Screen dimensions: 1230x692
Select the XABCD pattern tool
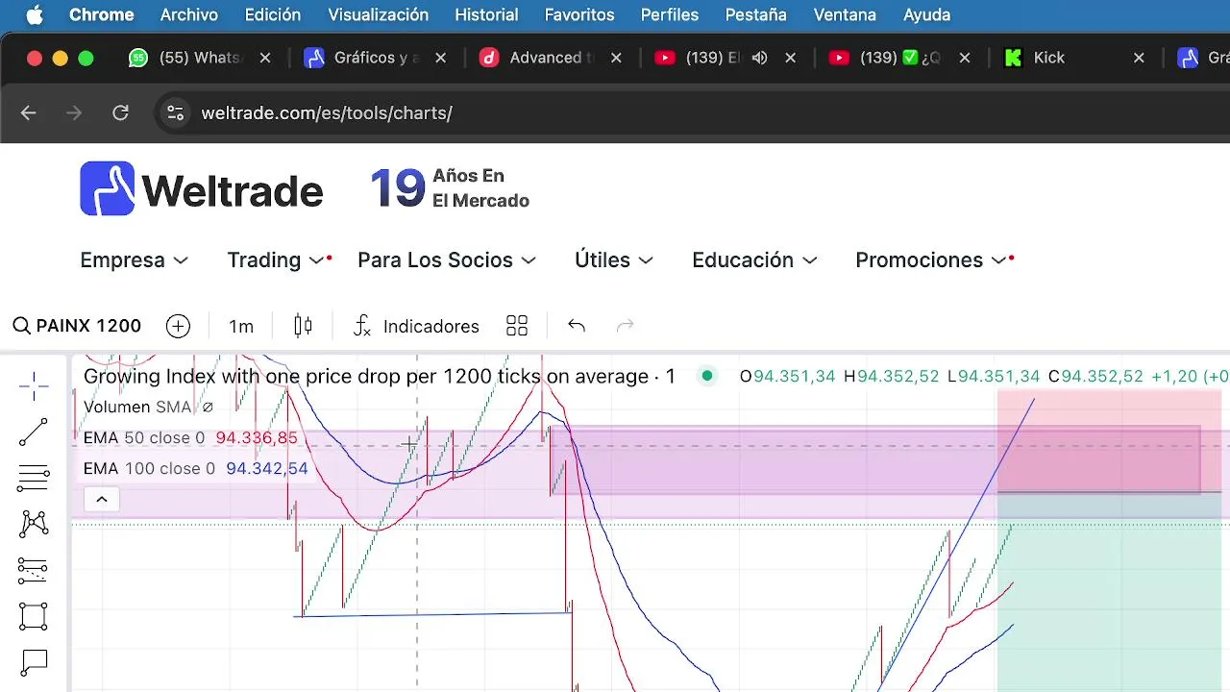click(x=34, y=524)
